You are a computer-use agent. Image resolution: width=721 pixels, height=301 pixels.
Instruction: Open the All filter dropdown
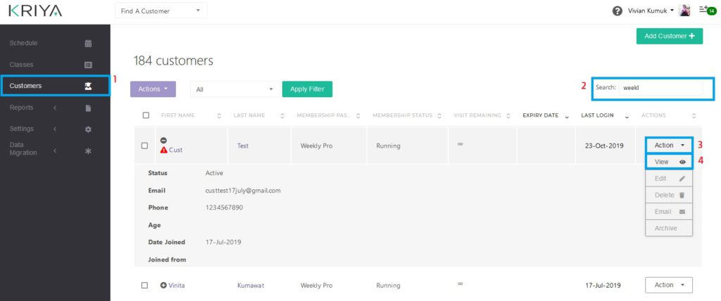(233, 89)
